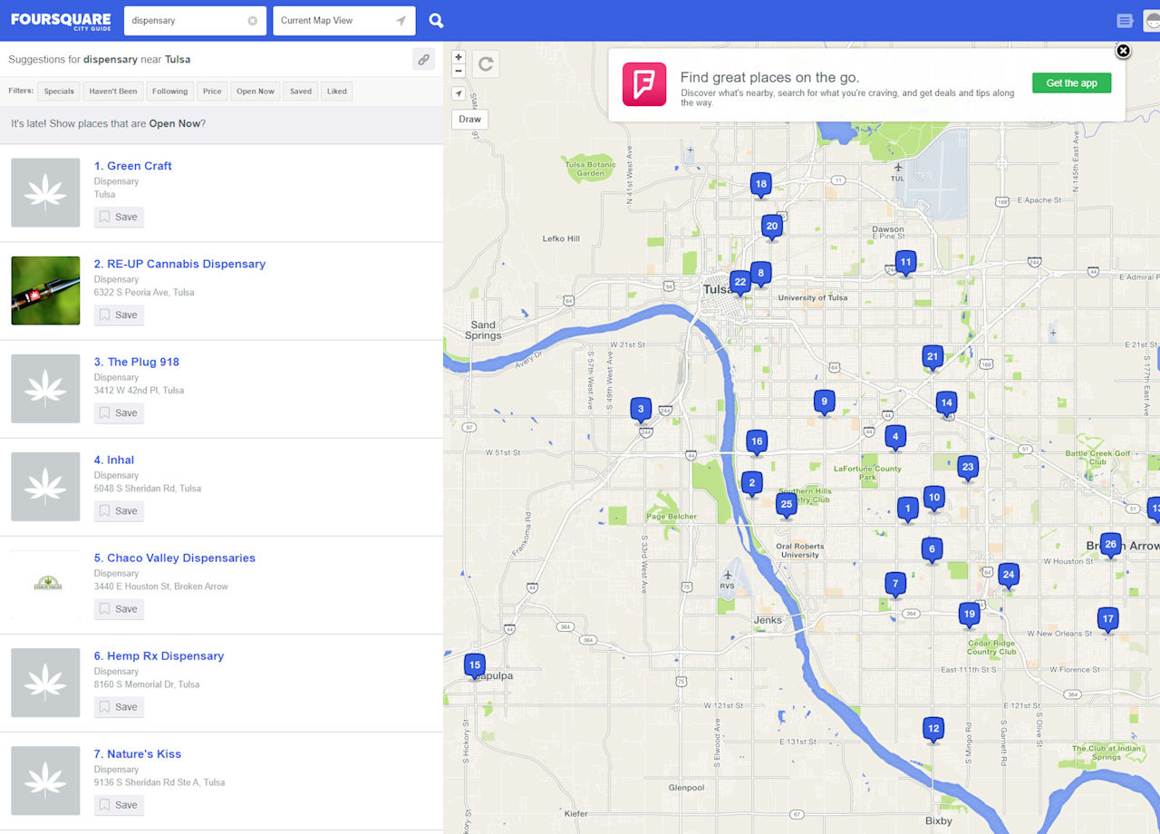
Task: Clear the dispensary search field
Action: [253, 21]
